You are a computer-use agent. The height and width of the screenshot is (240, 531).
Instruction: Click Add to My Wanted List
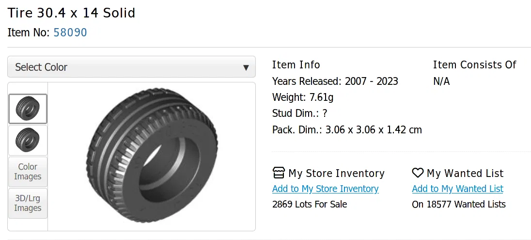(457, 189)
